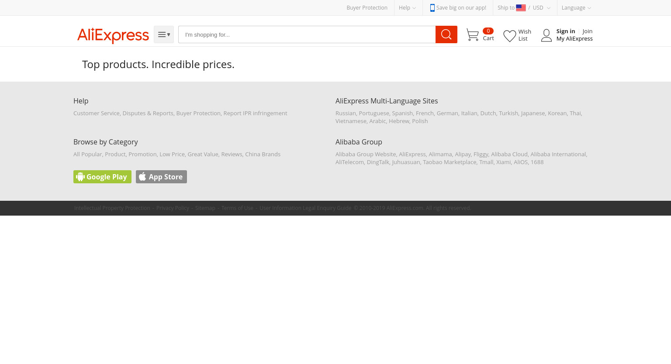Image resolution: width=671 pixels, height=364 pixels.
Task: Open Customer Service link
Action: pos(97,113)
